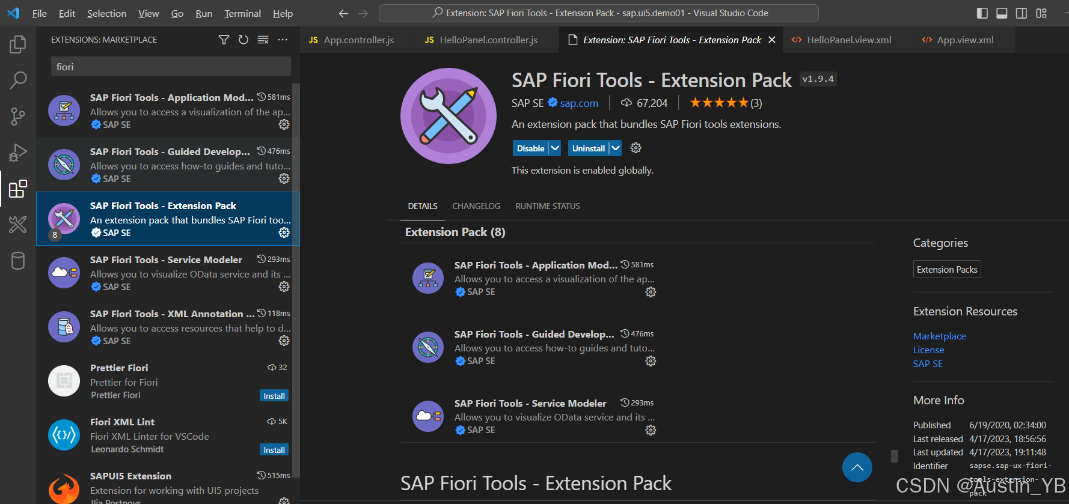Open manage gear for Guided Development in sidebar
Image resolution: width=1069 pixels, height=504 pixels.
coord(284,178)
